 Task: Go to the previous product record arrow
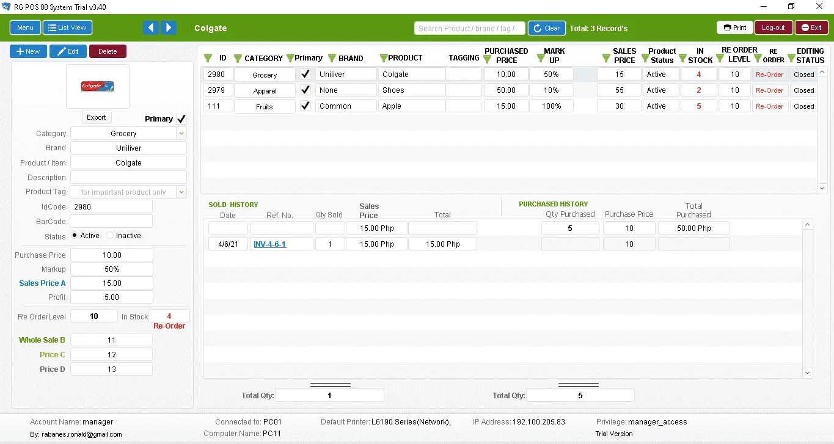pos(151,27)
